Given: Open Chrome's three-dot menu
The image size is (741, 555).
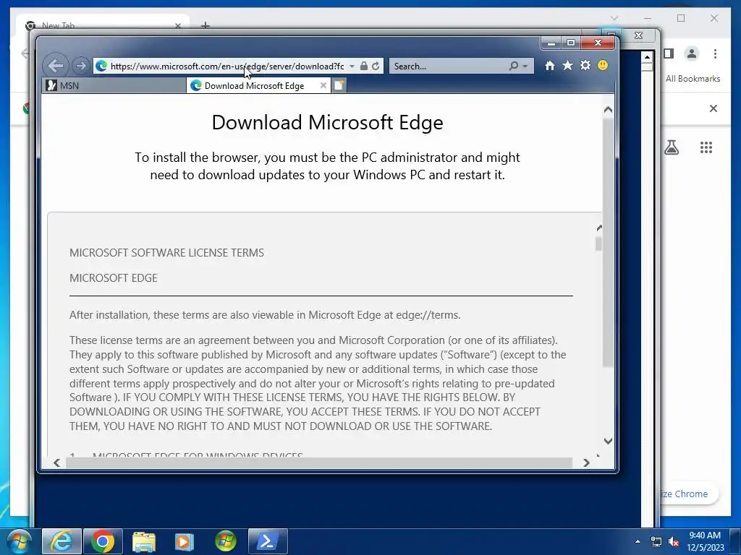Looking at the screenshot, I should (x=715, y=53).
